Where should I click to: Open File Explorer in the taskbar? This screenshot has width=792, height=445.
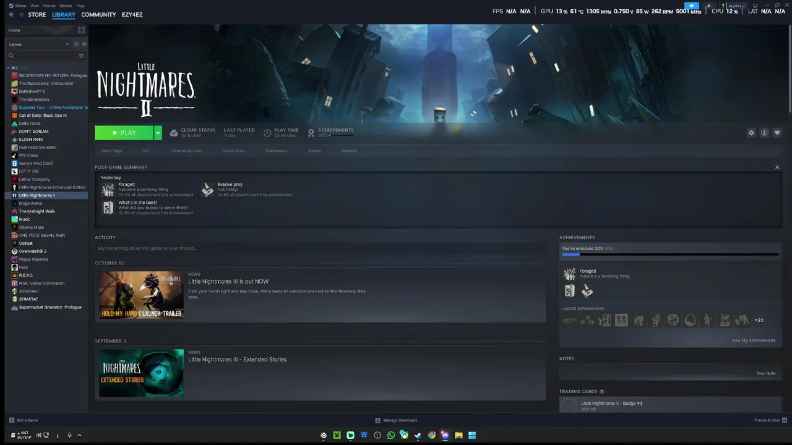coord(458,435)
